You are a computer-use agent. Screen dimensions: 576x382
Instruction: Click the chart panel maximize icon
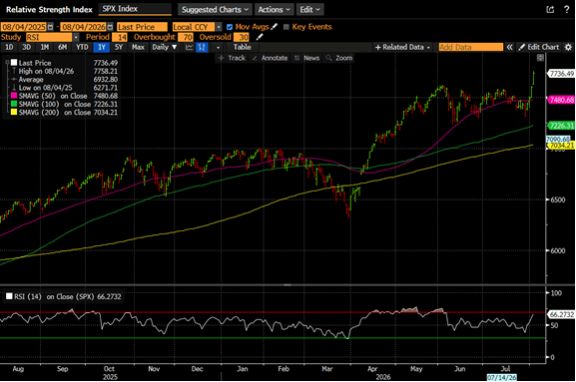click(540, 58)
